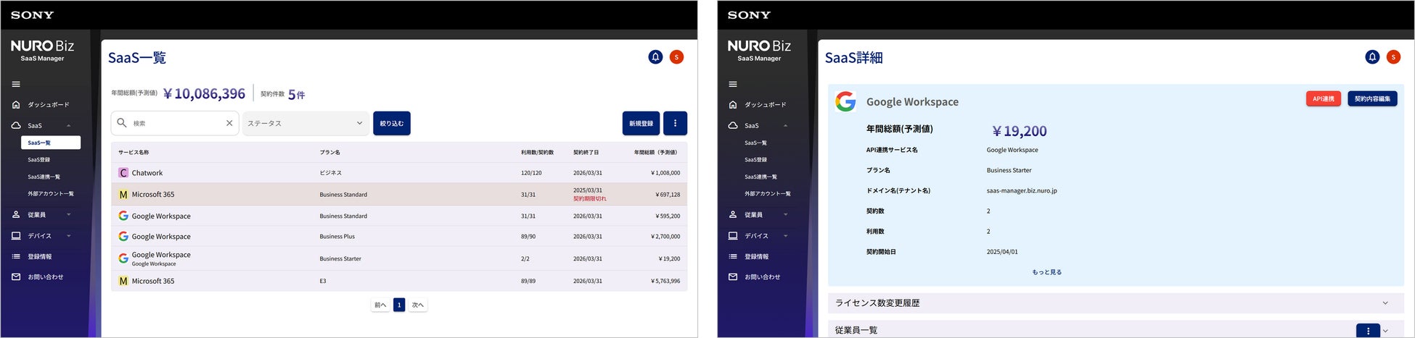This screenshot has height=338, width=1415.
Task: Select 外部アカウント一覧 in left window sidebar
Action: coord(51,193)
